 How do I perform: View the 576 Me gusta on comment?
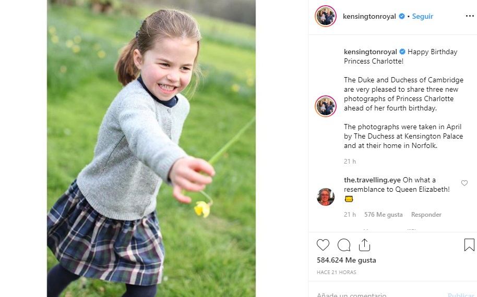(x=383, y=215)
